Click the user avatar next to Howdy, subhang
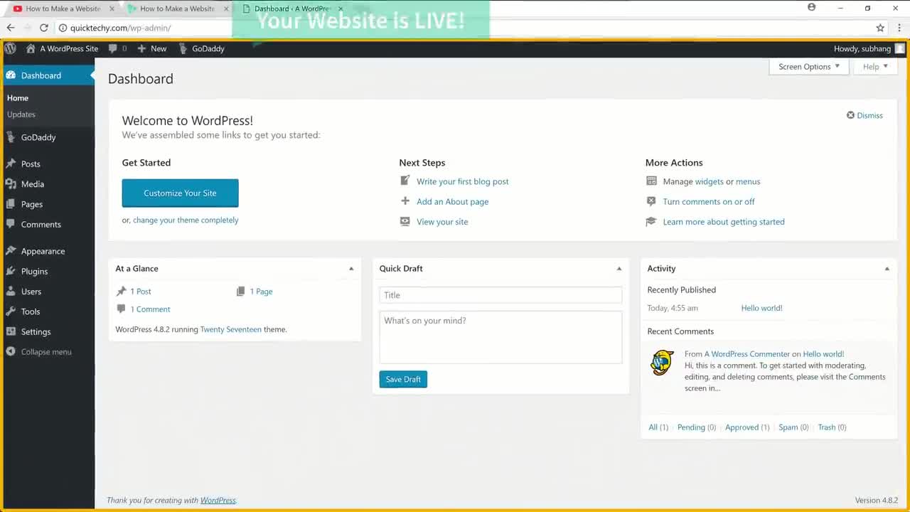Viewport: 910px width, 512px height. [899, 48]
